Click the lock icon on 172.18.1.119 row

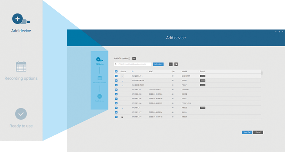click(x=122, y=117)
